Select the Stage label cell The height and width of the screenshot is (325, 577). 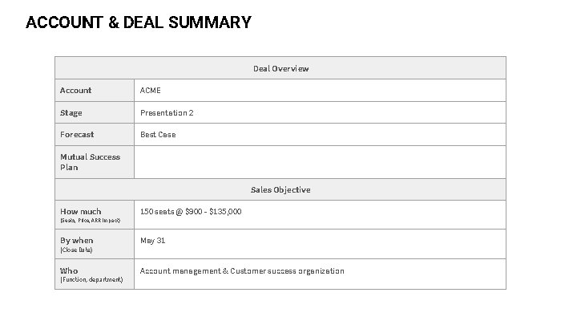[x=95, y=112]
